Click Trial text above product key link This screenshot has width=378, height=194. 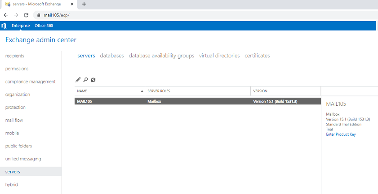coord(329,129)
